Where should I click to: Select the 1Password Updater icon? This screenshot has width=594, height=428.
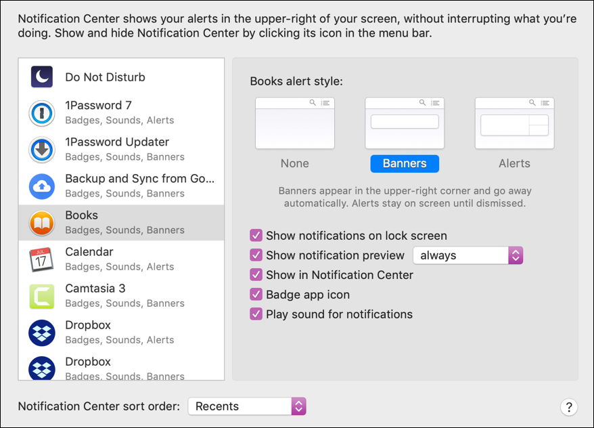pyautogui.click(x=42, y=149)
